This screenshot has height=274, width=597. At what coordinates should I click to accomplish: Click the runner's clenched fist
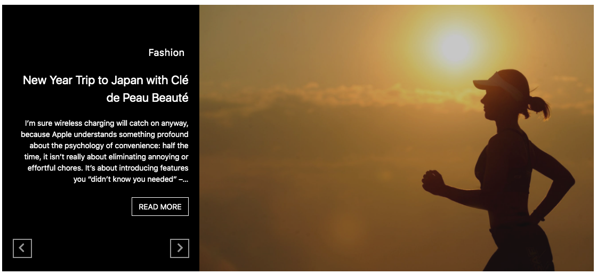tap(433, 182)
